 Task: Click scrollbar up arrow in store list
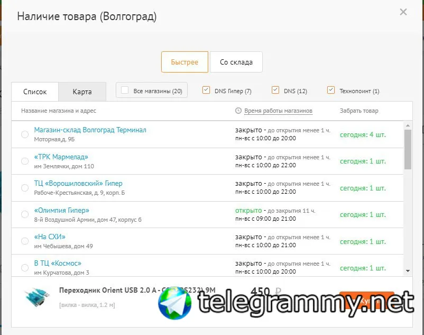pyautogui.click(x=408, y=125)
